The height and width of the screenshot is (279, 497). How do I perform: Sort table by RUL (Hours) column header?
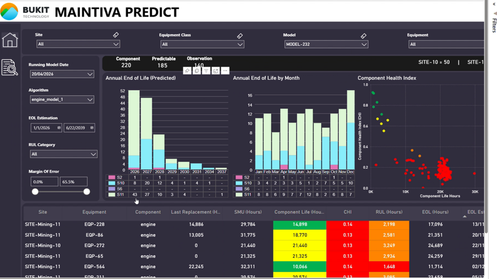coord(389,212)
